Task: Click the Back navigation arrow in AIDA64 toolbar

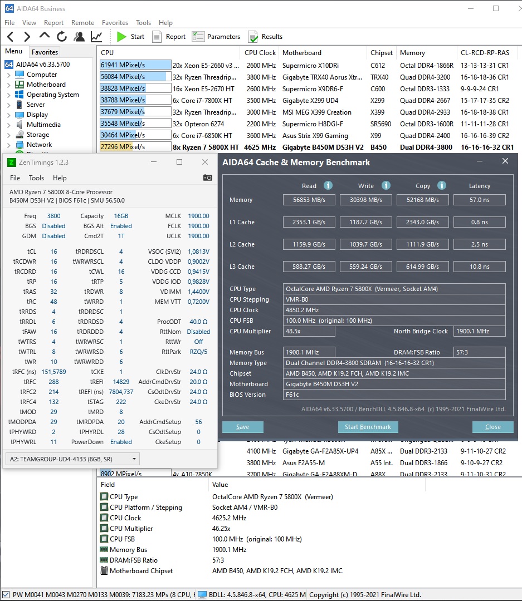Action: (x=11, y=37)
